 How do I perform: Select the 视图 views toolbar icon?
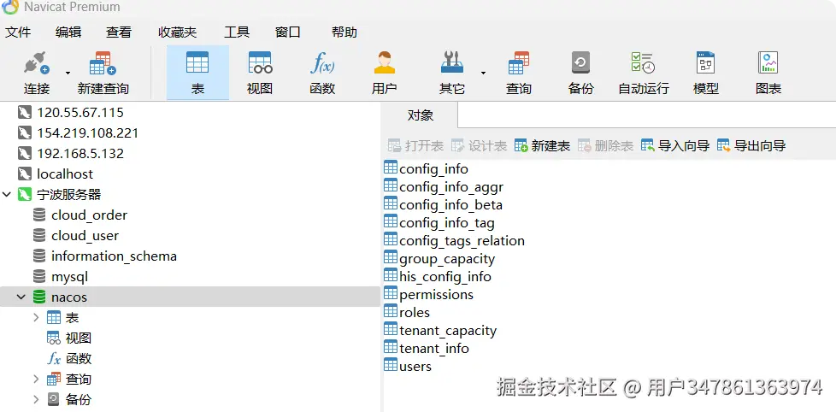click(260, 73)
